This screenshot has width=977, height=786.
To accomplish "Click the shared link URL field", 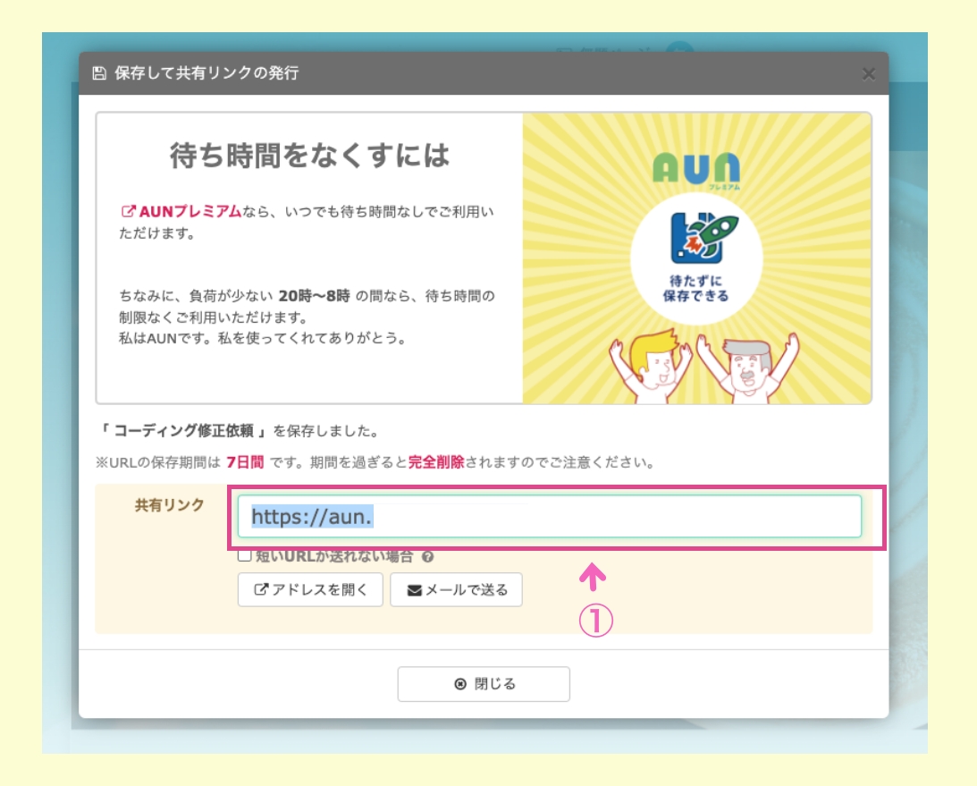I will [549, 516].
